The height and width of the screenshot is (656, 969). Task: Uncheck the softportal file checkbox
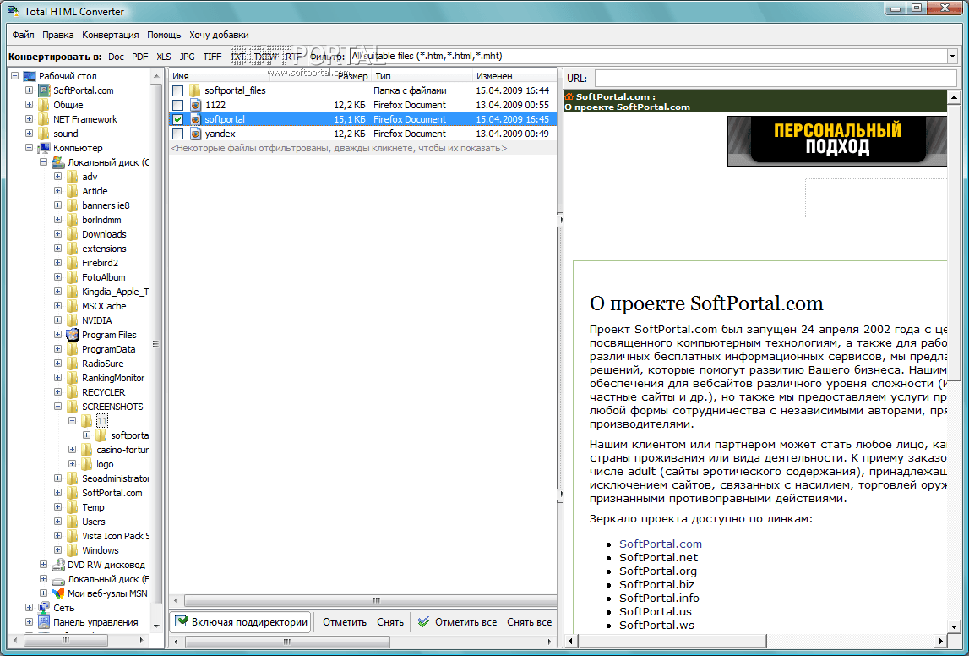178,119
